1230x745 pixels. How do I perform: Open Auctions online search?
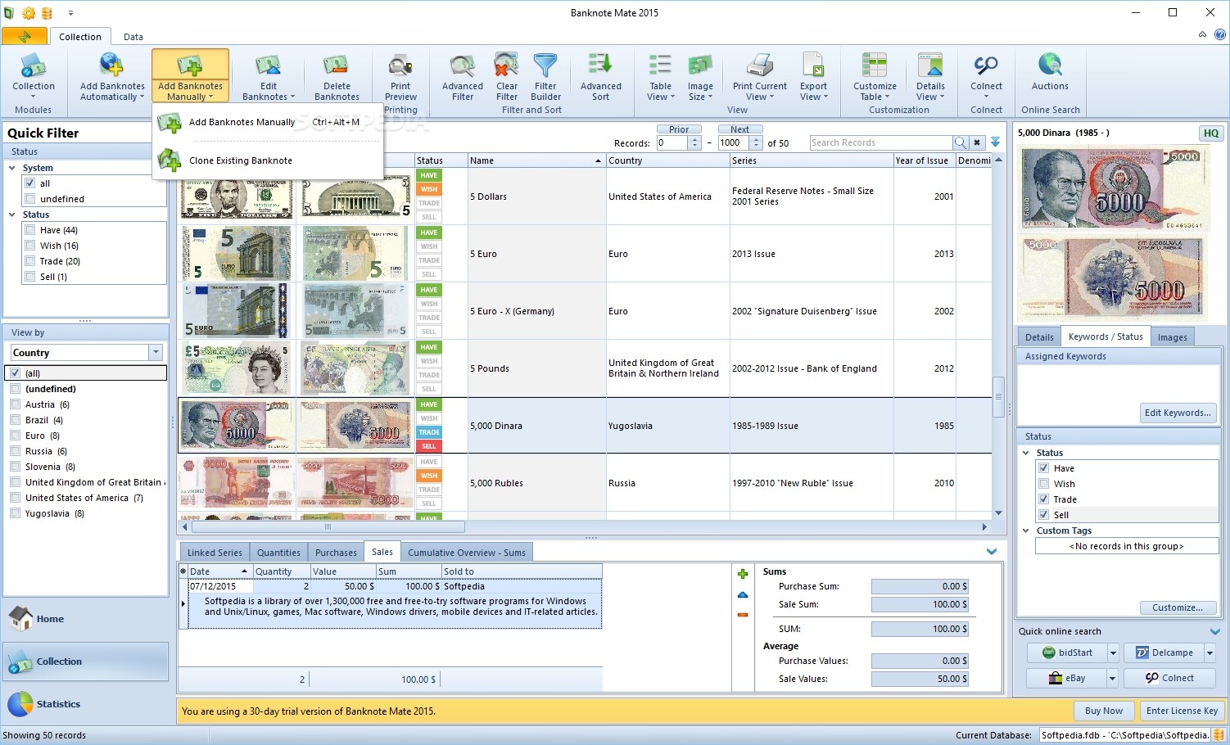pyautogui.click(x=1050, y=76)
